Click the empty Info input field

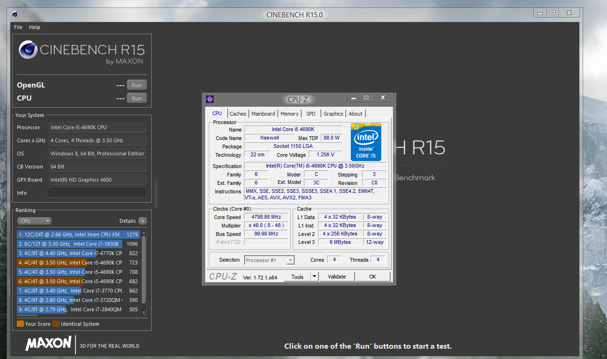pyautogui.click(x=97, y=193)
